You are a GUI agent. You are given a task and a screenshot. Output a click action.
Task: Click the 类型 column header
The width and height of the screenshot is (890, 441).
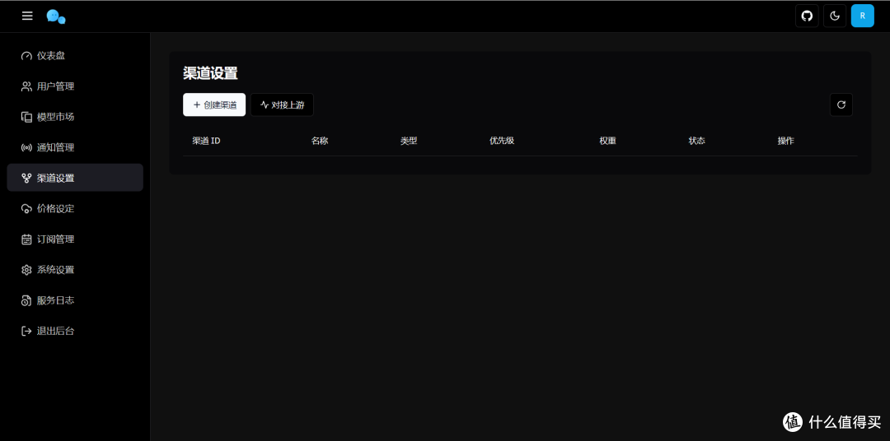coord(409,142)
